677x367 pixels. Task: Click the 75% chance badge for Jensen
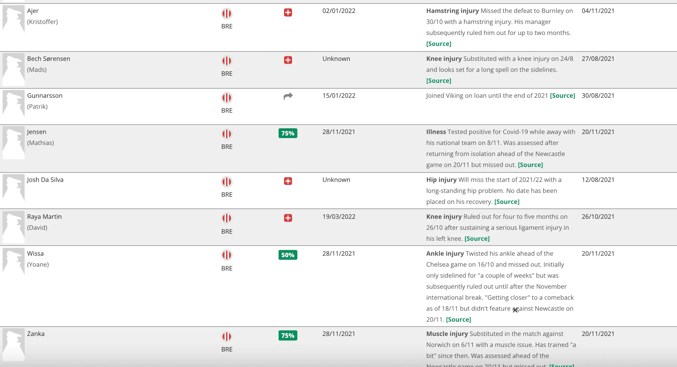288,133
